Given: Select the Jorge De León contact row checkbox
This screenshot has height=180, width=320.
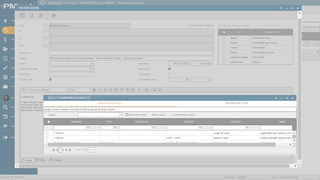Looking at the screenshot, I should (x=47, y=133).
